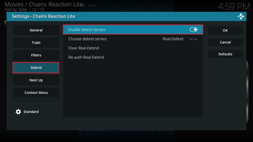Select the Choose debrid service row
This screenshot has width=253, height=142.
(x=133, y=39)
